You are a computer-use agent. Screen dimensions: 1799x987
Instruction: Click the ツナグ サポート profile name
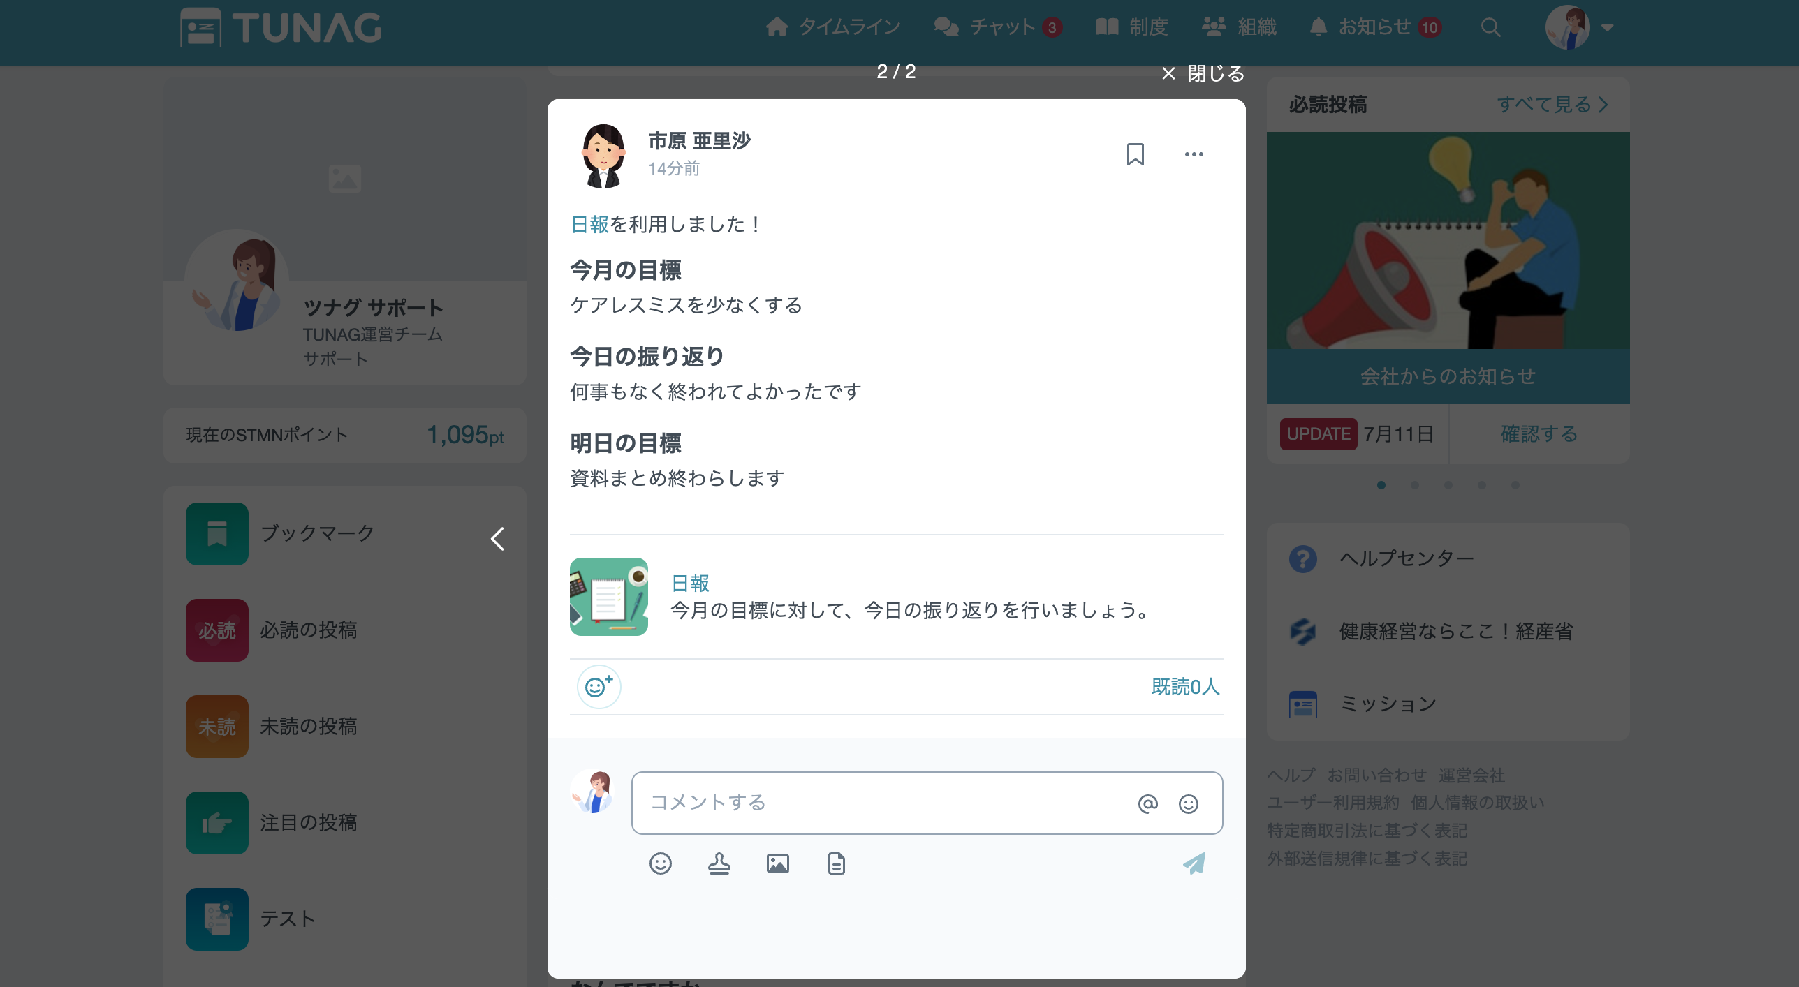pyautogui.click(x=374, y=308)
